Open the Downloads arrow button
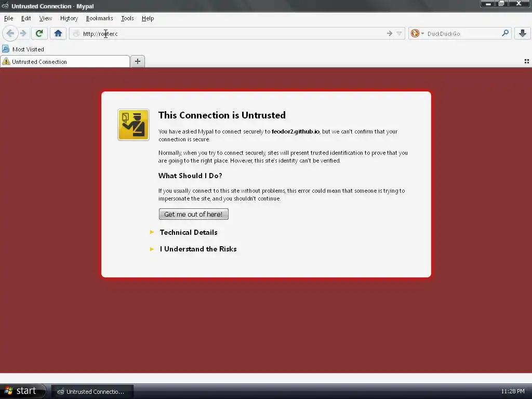Viewport: 532px width, 399px height. pyautogui.click(x=523, y=33)
